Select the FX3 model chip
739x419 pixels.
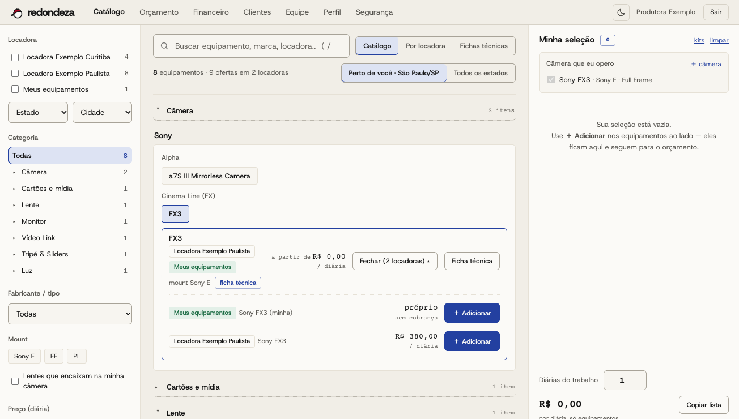point(175,214)
